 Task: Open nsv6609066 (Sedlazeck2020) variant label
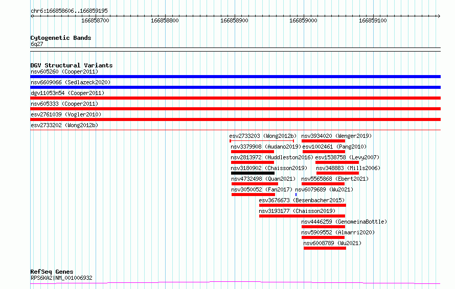[x=71, y=82]
